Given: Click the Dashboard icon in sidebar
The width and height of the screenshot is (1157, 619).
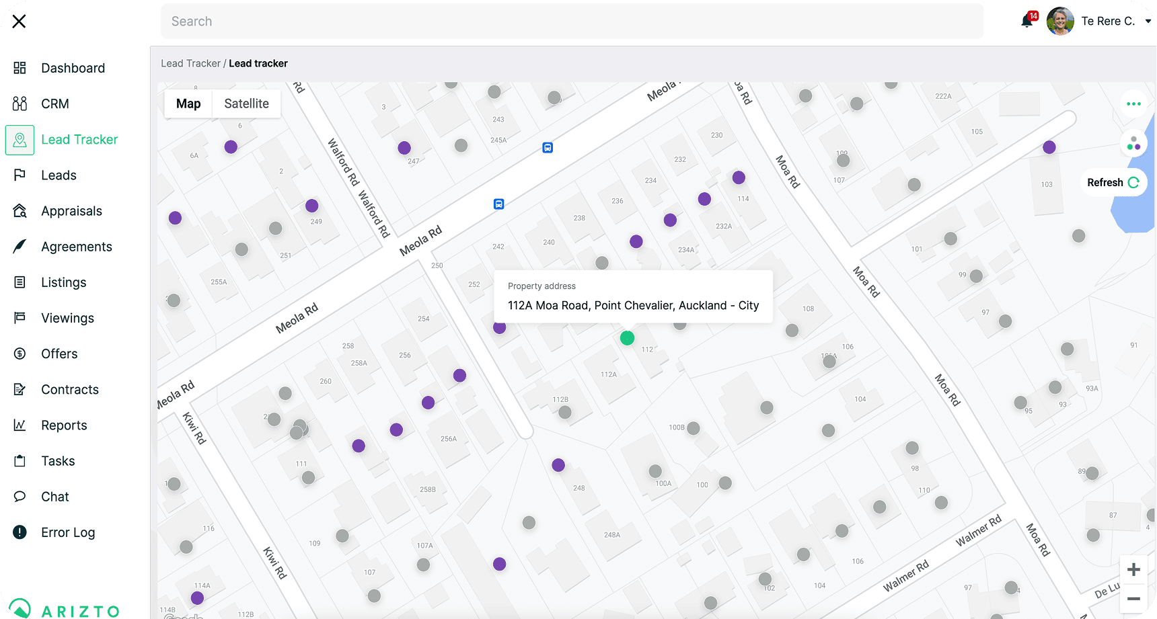Looking at the screenshot, I should [x=20, y=68].
